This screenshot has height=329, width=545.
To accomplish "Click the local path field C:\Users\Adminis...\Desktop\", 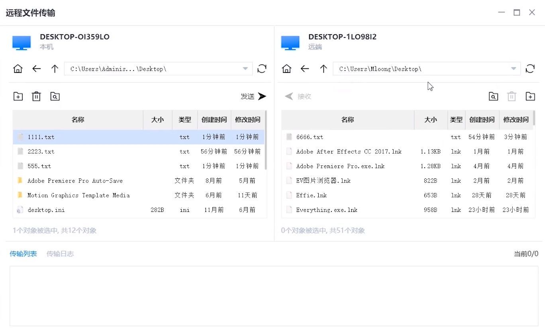I will click(158, 69).
